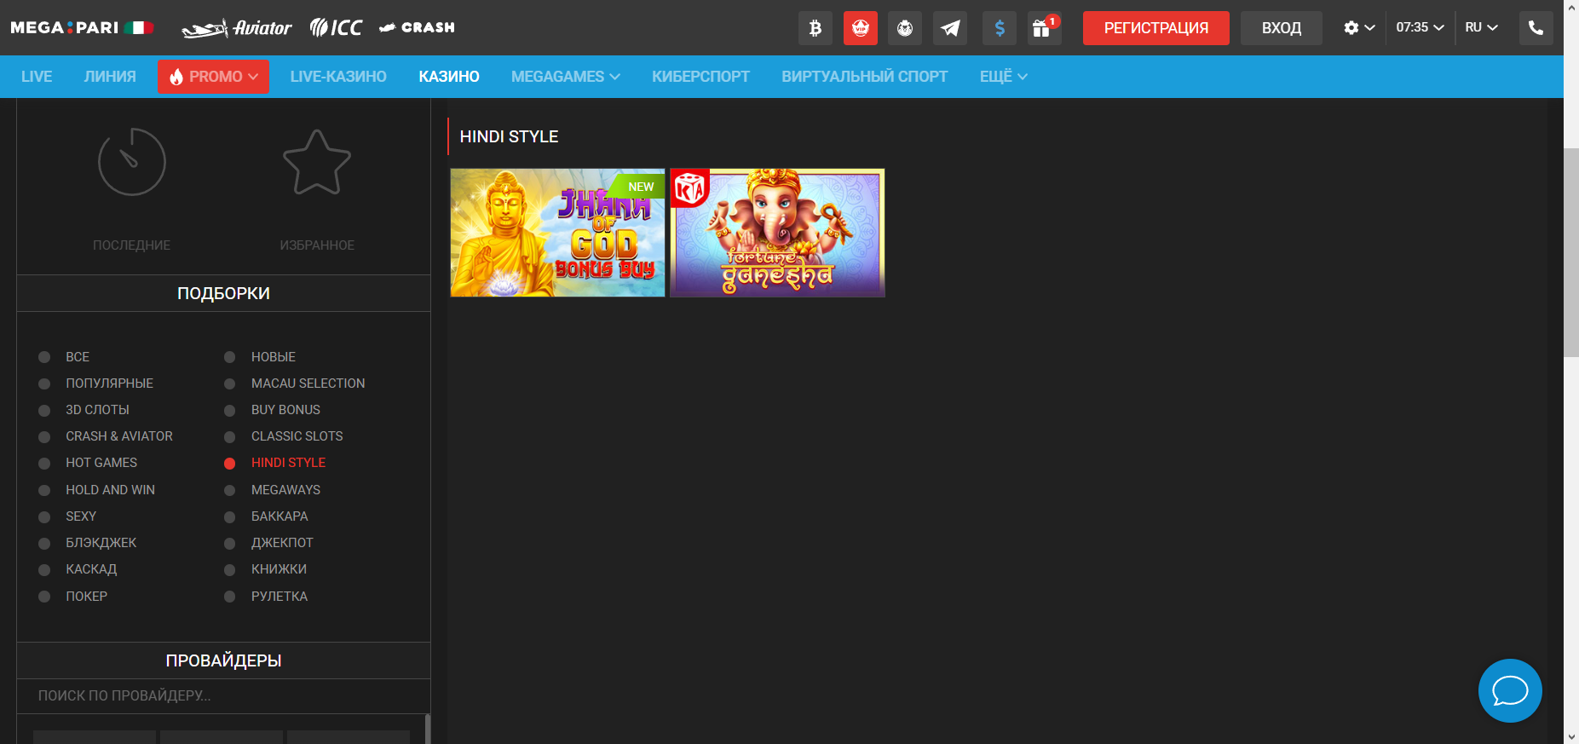
Task: Select the MEGAWAYS collection
Action: (285, 490)
